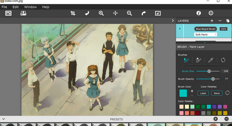
Task: Pick the magenta palette swatch
Action: [225, 107]
